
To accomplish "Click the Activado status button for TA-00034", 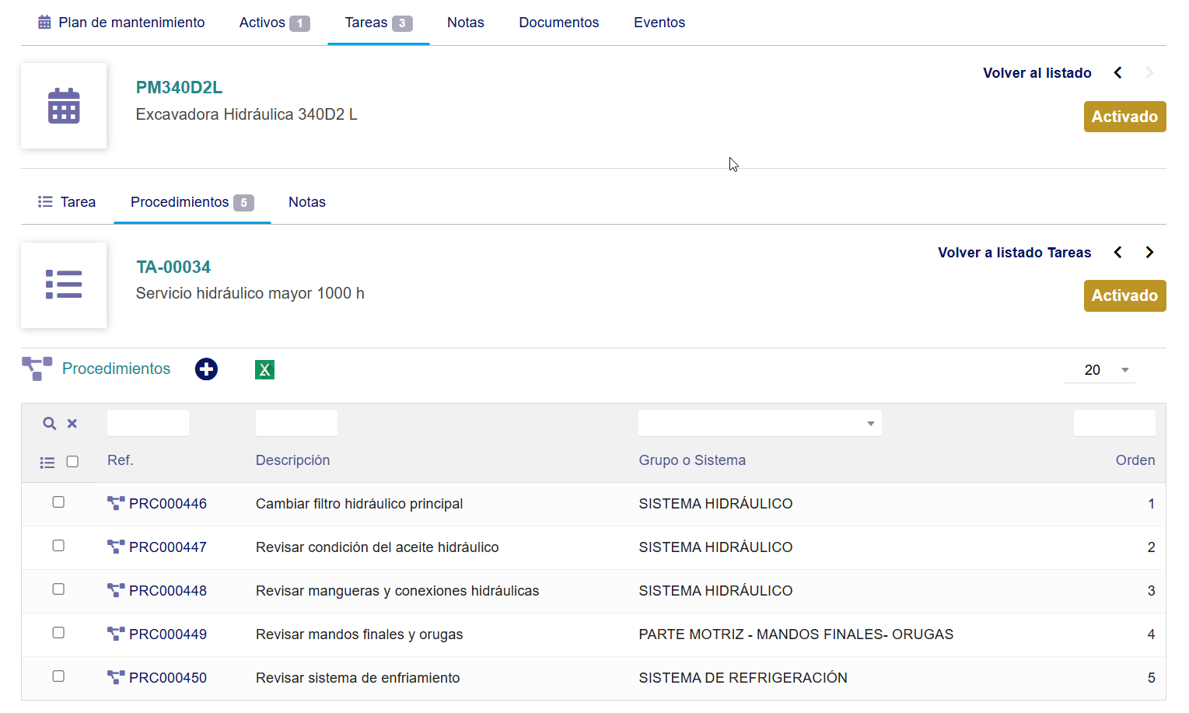I will pyautogui.click(x=1124, y=295).
